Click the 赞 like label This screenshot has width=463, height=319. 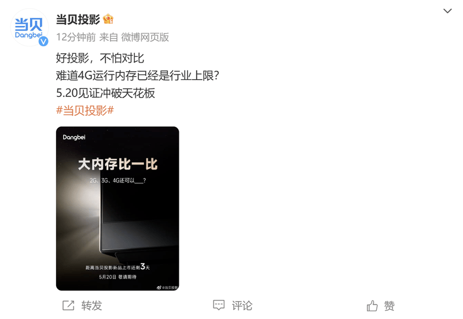click(x=389, y=306)
